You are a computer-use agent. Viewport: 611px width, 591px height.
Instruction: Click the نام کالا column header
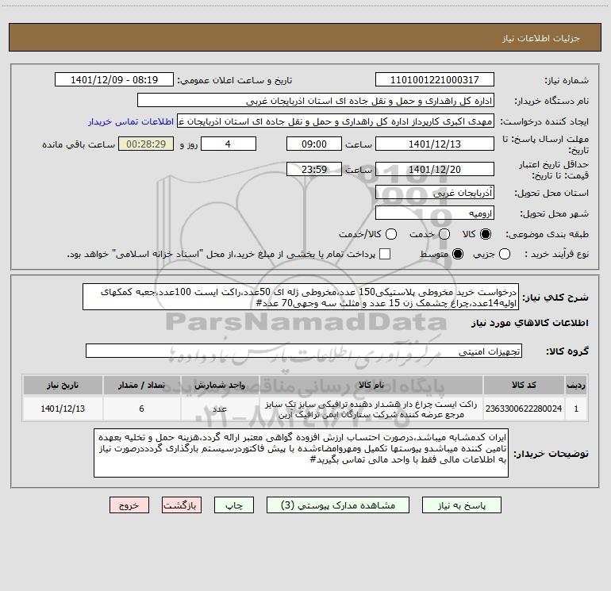[x=371, y=385]
